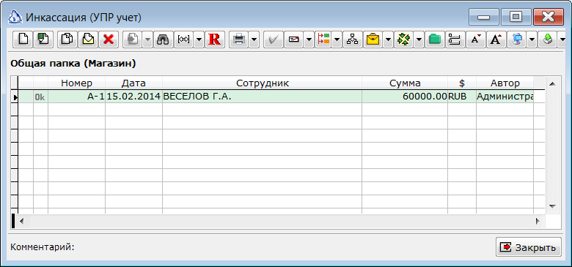Select the Администра author cell
The height and width of the screenshot is (267, 572).
point(505,97)
